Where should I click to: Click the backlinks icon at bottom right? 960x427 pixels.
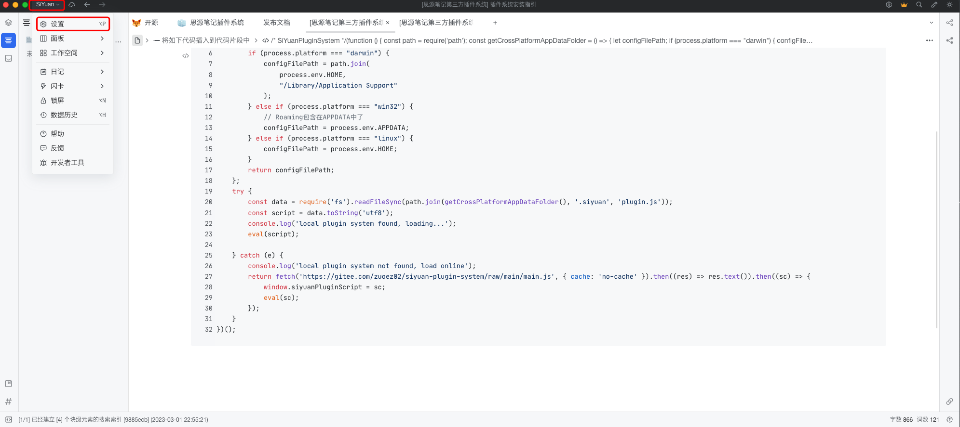(x=949, y=401)
